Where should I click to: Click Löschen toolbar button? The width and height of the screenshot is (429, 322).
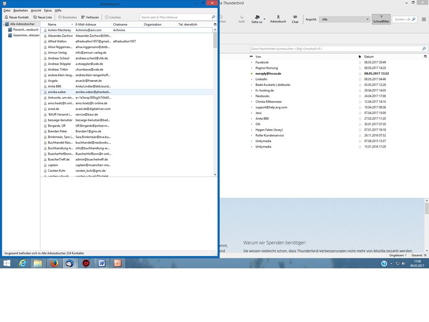[113, 17]
